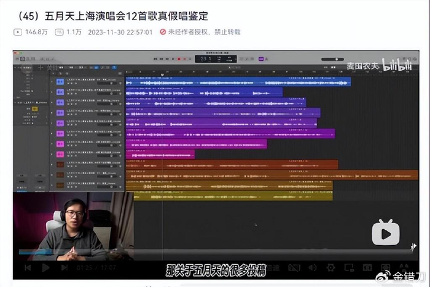
Task: Click the Logic Pro record button
Action: pyautogui.click(x=179, y=59)
